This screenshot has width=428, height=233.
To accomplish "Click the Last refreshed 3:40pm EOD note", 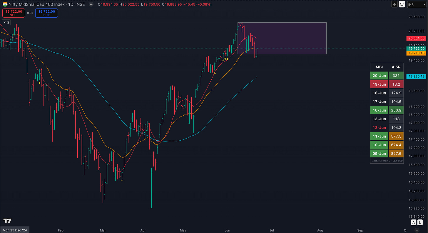I will tap(387, 161).
